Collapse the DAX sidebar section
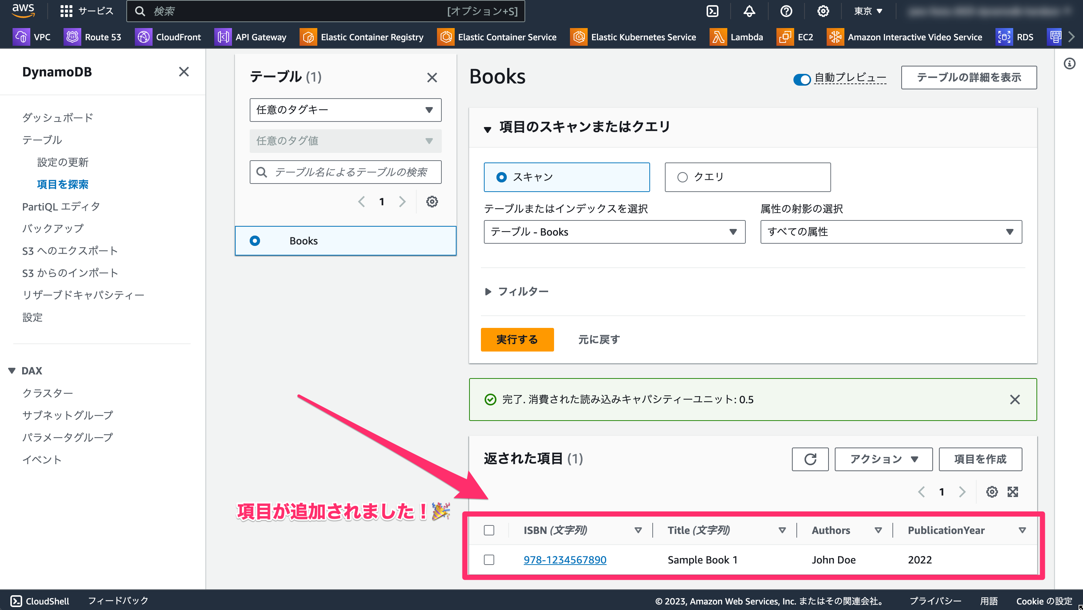 (12, 371)
